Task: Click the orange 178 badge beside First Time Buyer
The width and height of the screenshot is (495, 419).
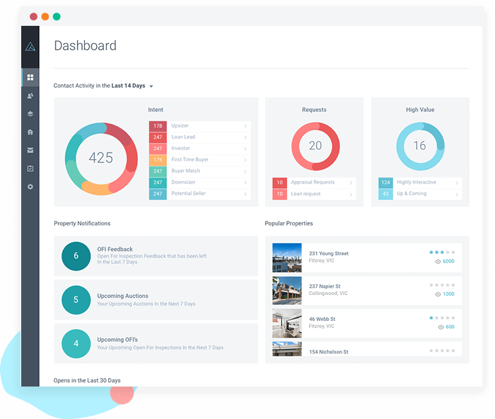Action: pos(158,160)
